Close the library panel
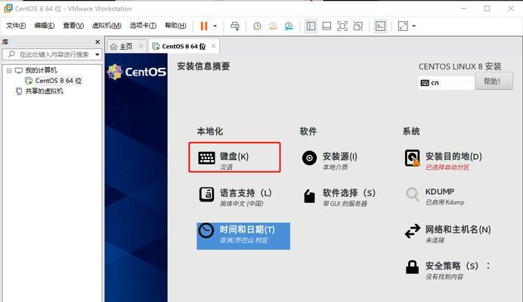523x302 pixels. [x=97, y=42]
